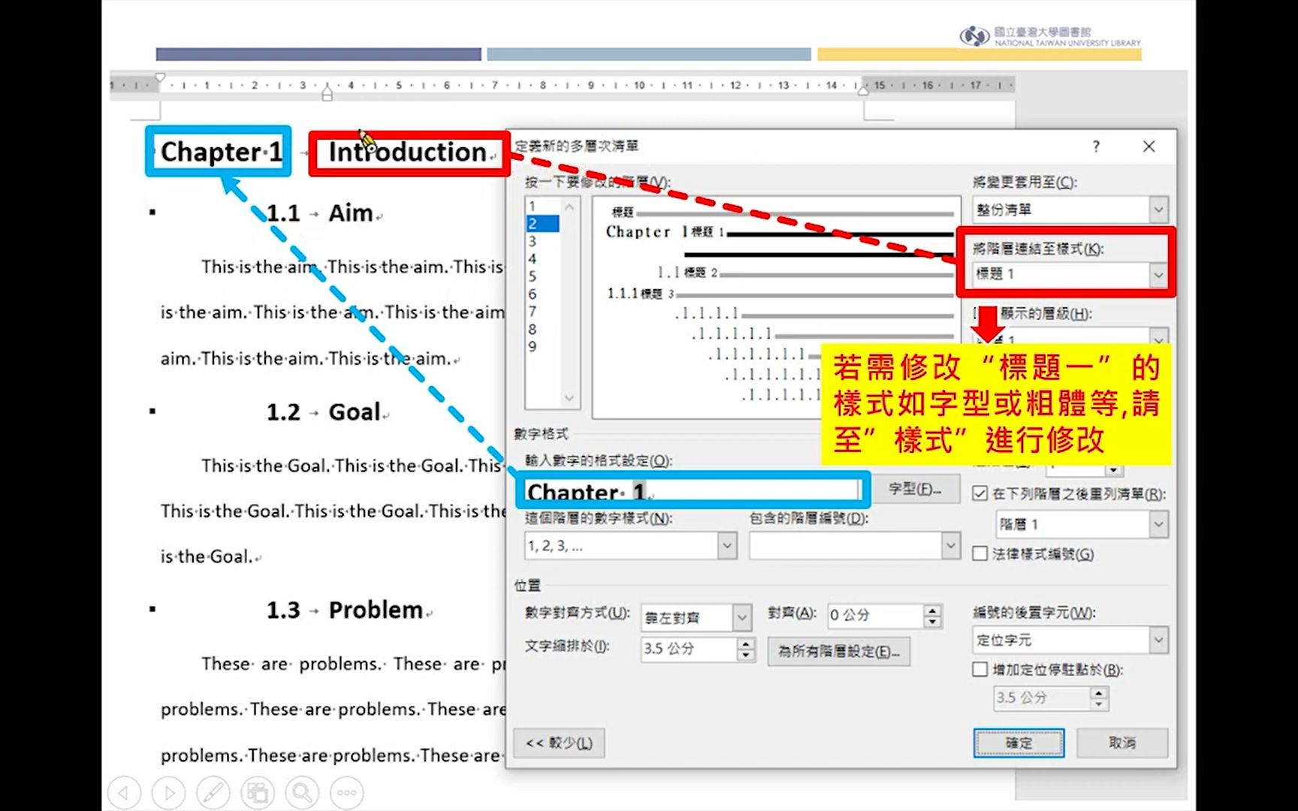Screen dimensions: 1298x811
Task: Select level 9 in the level list
Action: pos(542,346)
